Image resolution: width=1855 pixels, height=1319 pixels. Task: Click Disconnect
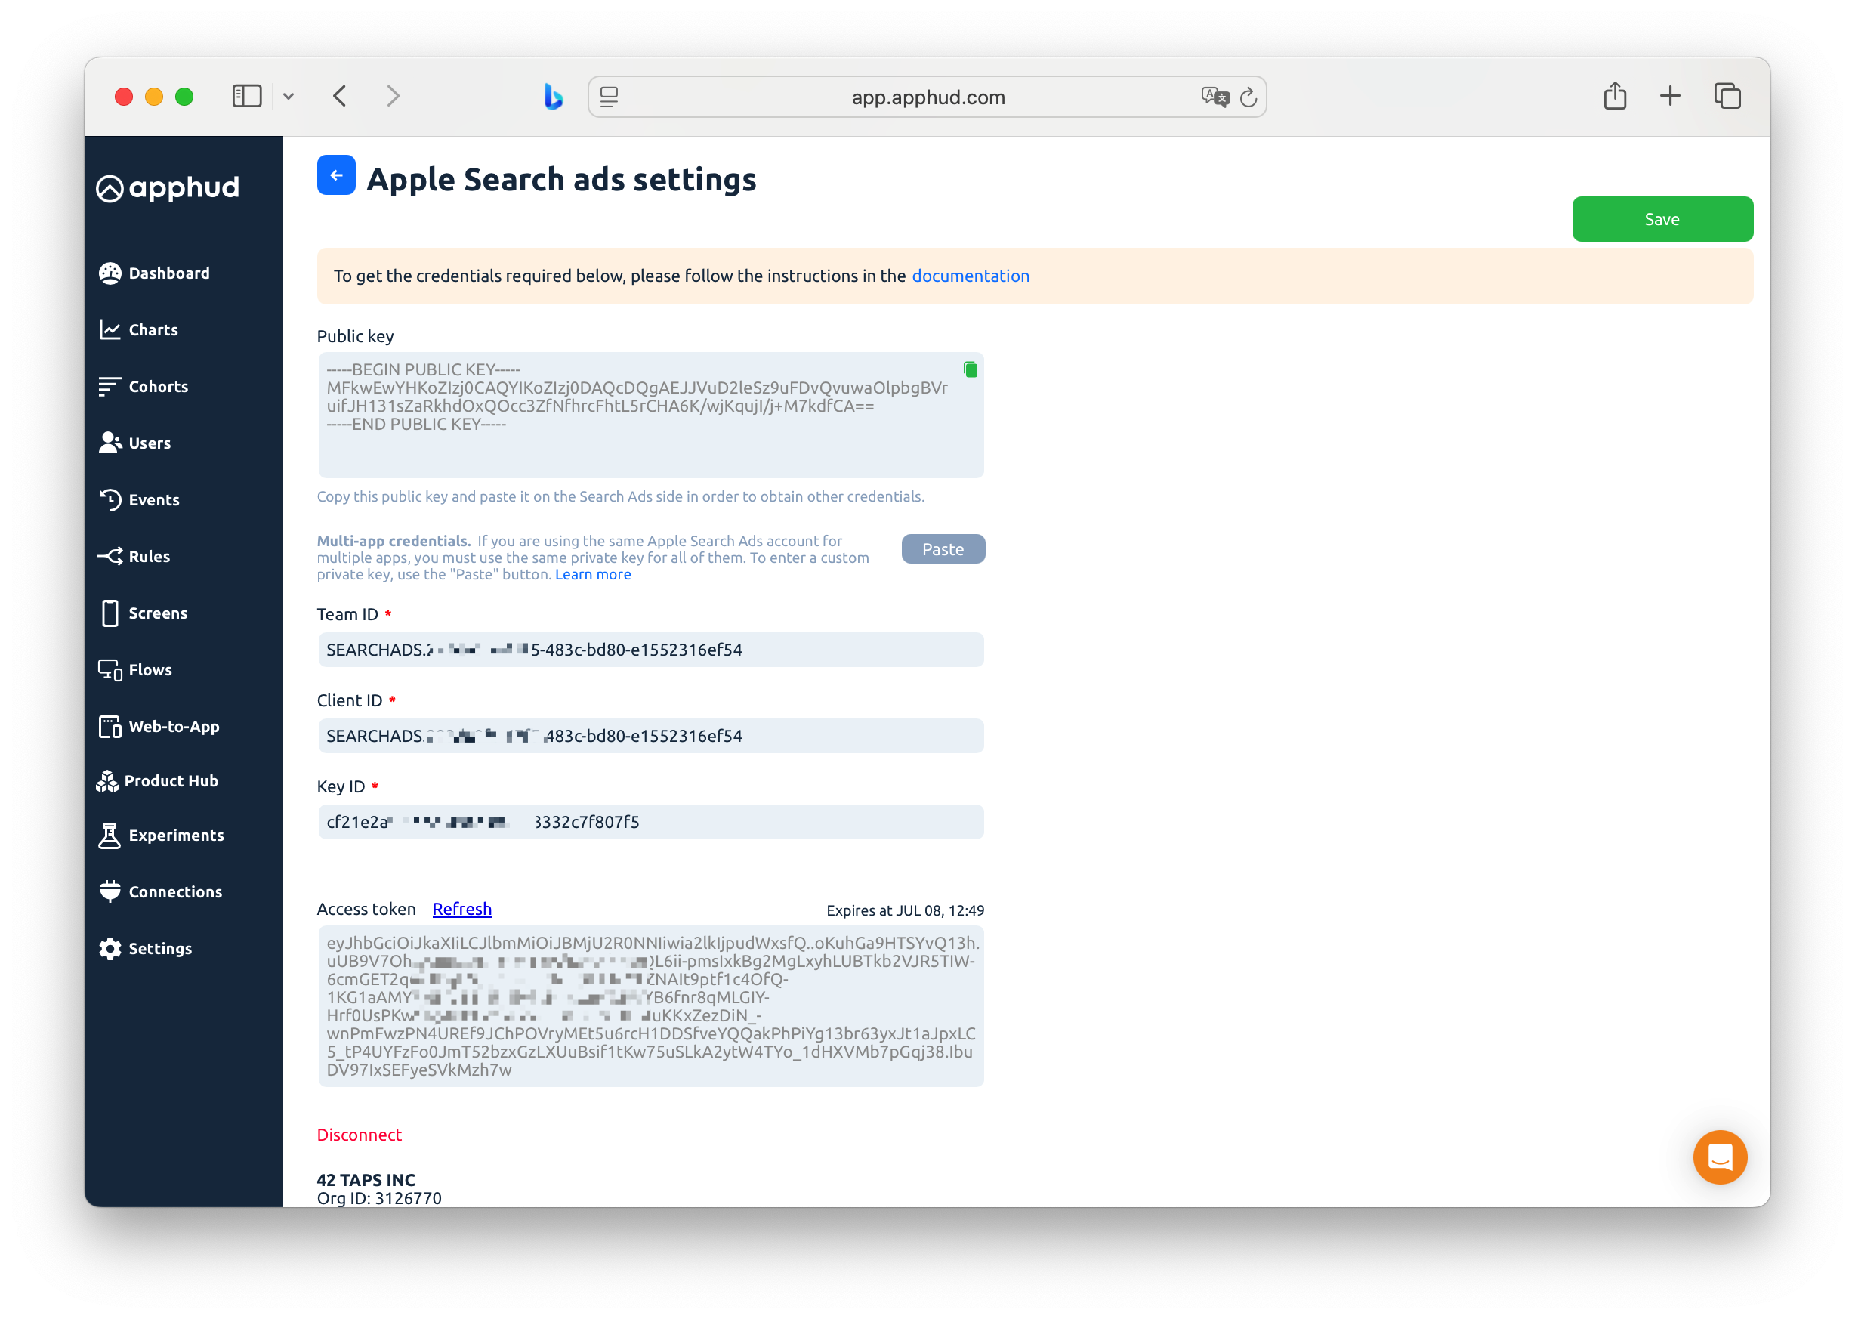(359, 1135)
